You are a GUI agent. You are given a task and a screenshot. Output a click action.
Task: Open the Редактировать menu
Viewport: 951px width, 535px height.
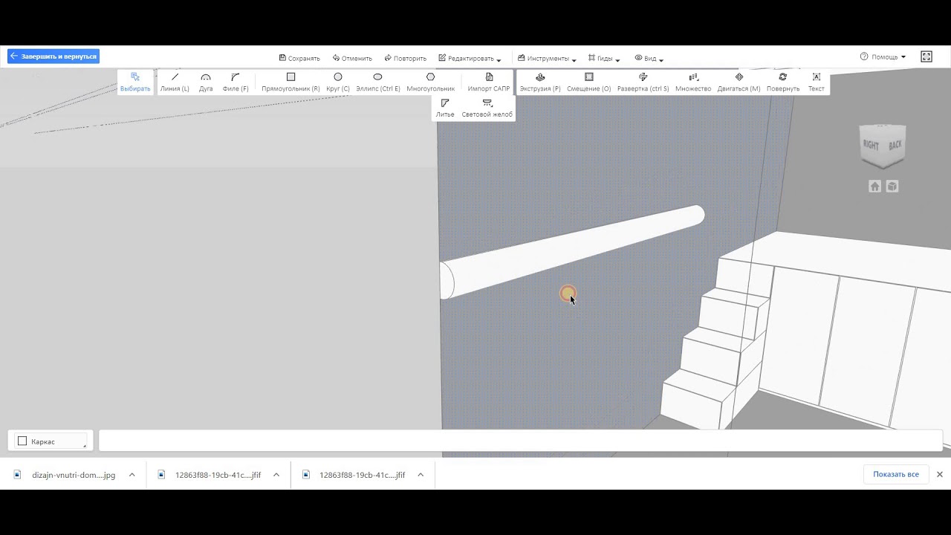pos(470,58)
